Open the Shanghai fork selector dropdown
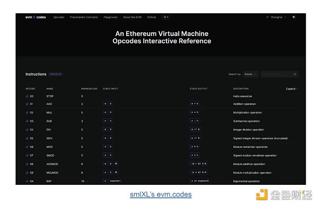Screen dimensions: 318x206 tap(277, 17)
